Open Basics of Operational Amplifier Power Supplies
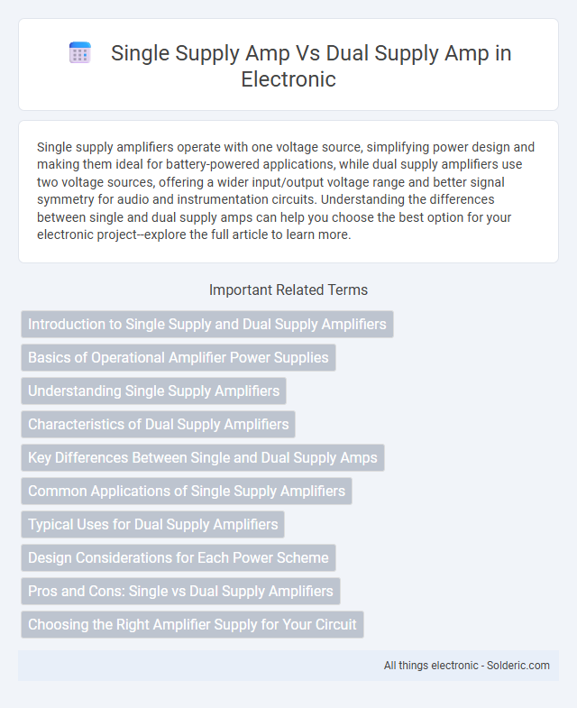Image resolution: width=577 pixels, height=708 pixels. click(179, 358)
